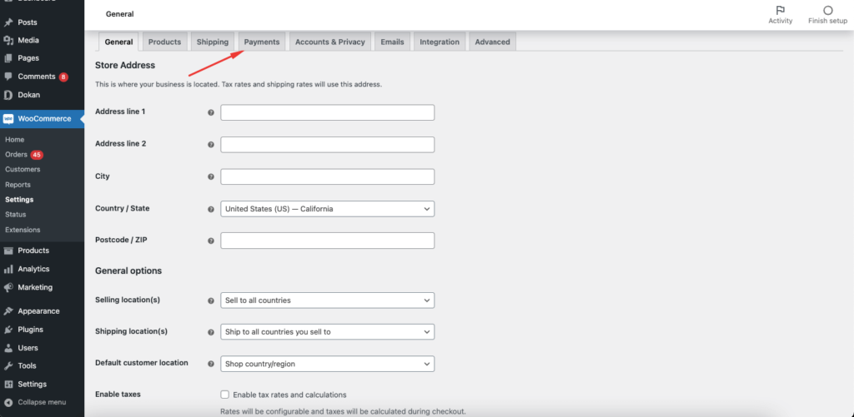
Task: Focus the Address line 1 field
Action: [x=327, y=112]
